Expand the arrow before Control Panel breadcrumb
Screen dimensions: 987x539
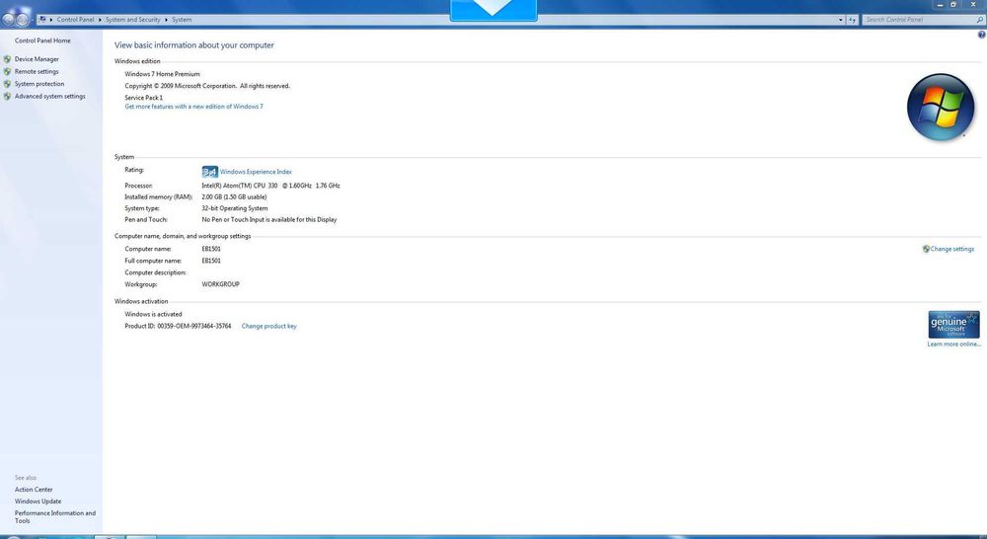pos(51,20)
